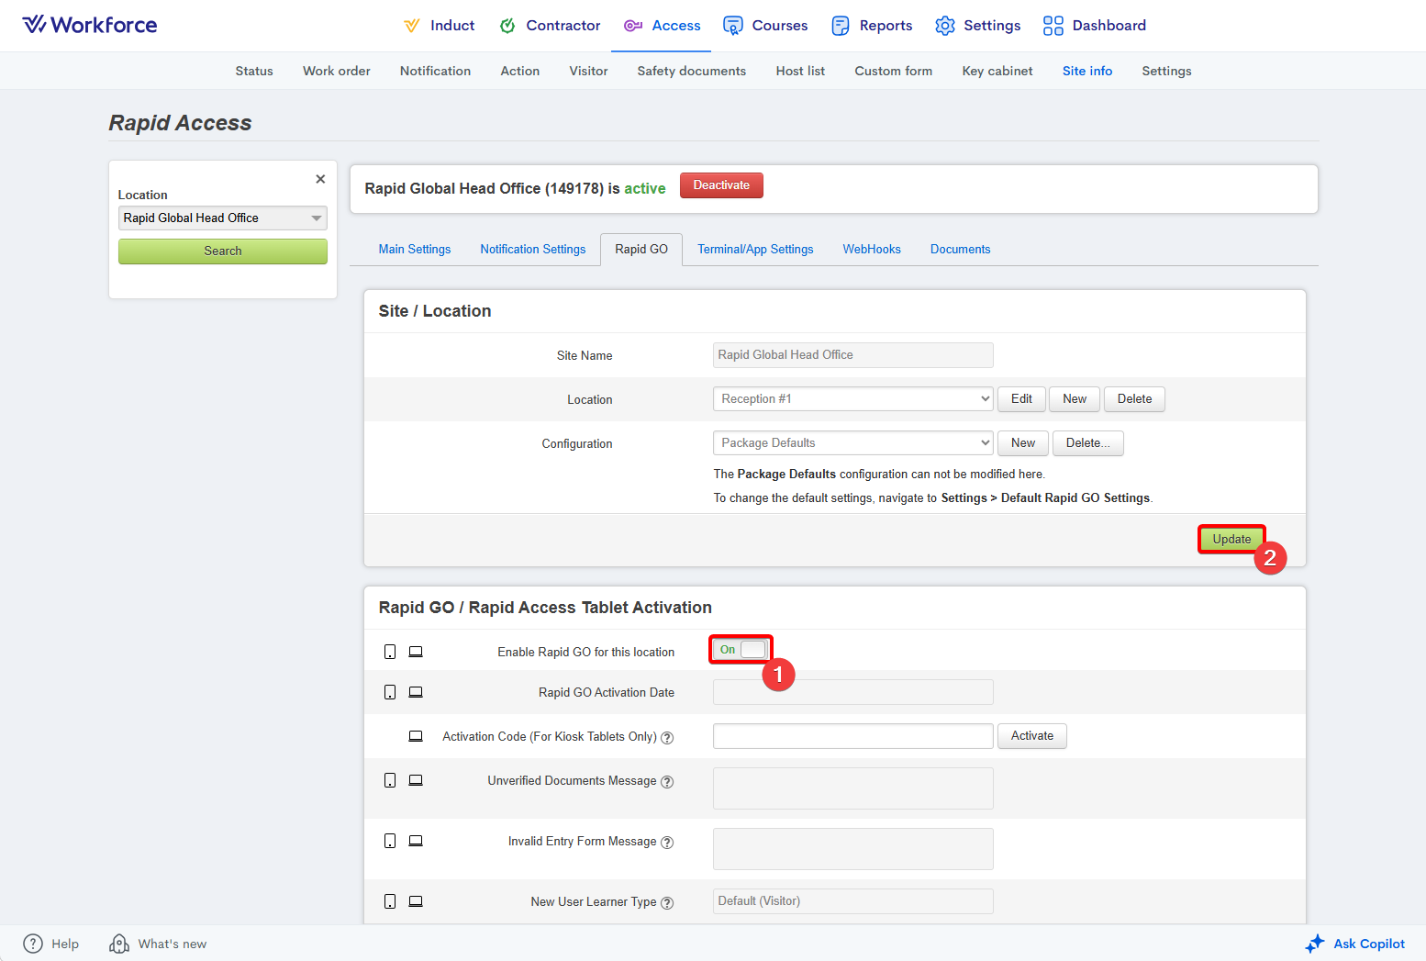Image resolution: width=1426 pixels, height=961 pixels.
Task: Click kiosk icon beside Rapid GO Activation Date
Action: click(416, 692)
